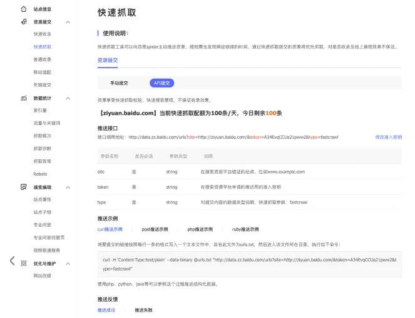Click the curl command code block
Image resolution: width=415 pixels, height=318 pixels.
coord(250,264)
